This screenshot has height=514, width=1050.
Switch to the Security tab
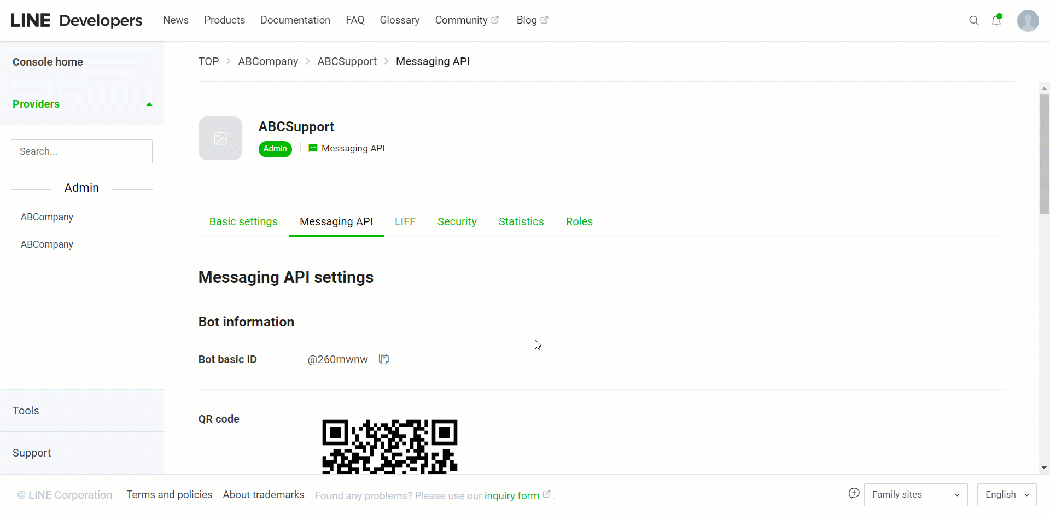(457, 221)
